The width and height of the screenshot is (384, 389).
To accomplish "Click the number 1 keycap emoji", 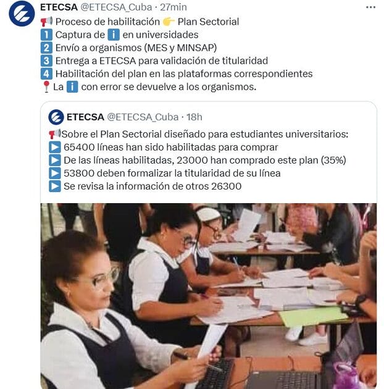I will tap(46, 35).
